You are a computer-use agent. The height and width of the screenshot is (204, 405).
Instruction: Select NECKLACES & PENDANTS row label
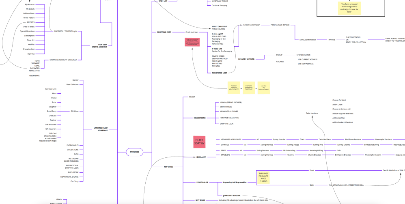232,139
